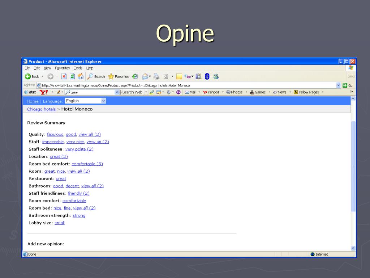Image resolution: width=370 pixels, height=278 pixels.
Task: Click the Links label on toolbar
Action: (351, 76)
